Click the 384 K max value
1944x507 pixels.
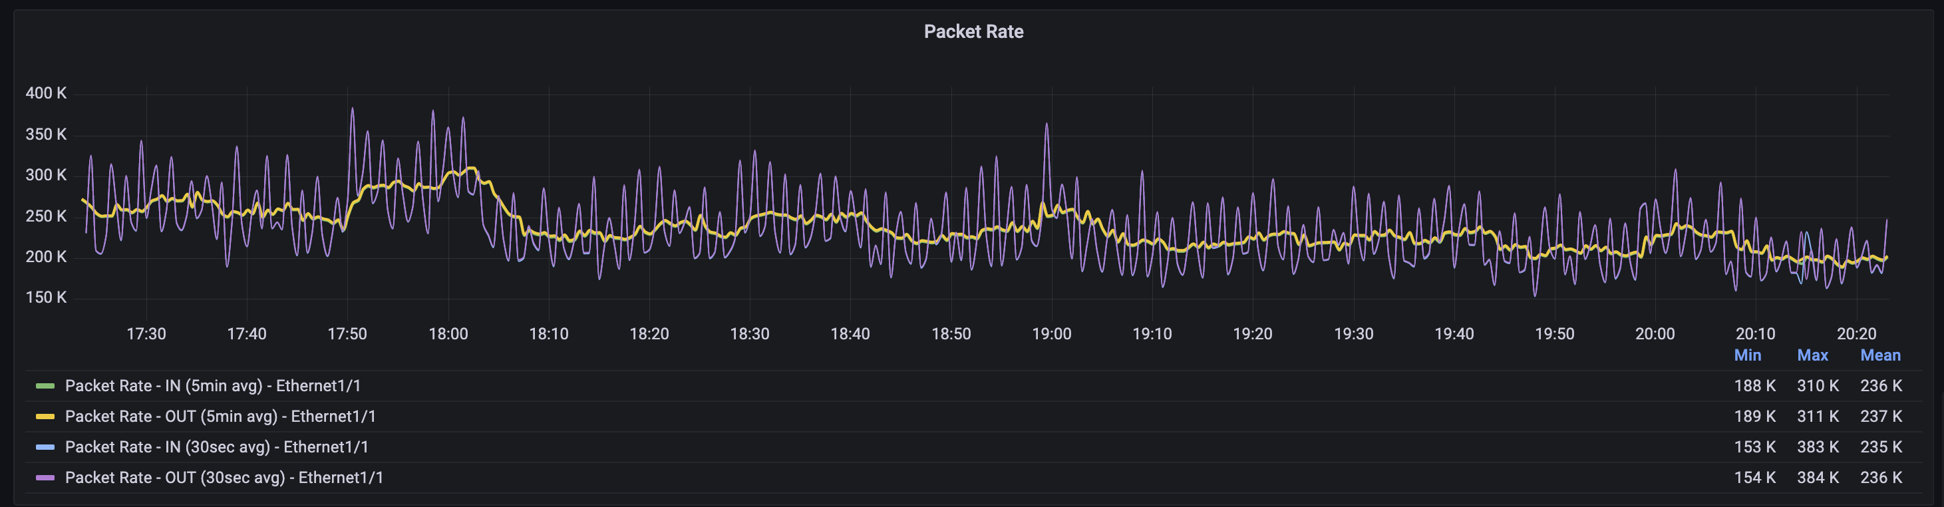pos(1818,478)
